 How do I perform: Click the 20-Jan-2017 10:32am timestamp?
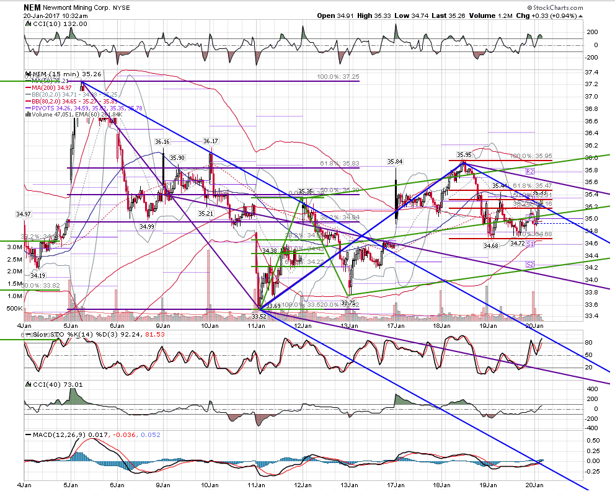click(55, 16)
